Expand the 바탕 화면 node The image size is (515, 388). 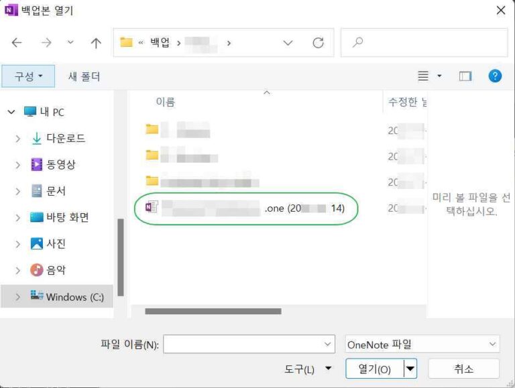coord(17,218)
